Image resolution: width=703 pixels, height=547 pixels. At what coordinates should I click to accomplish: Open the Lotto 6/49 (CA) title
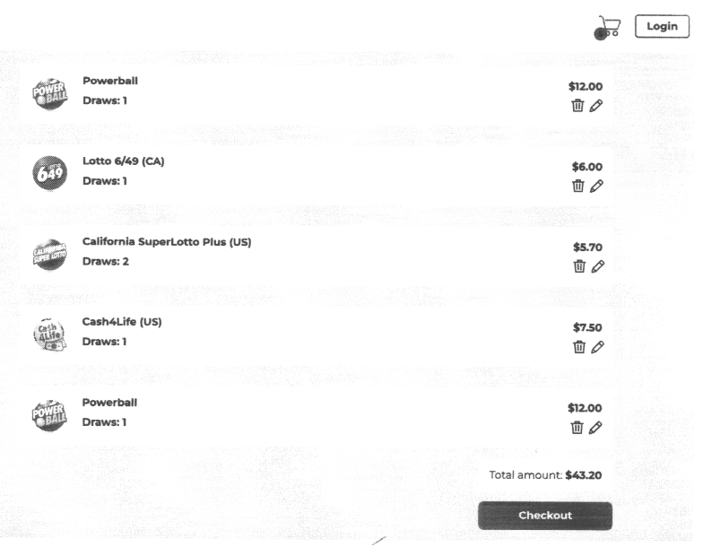[x=123, y=161]
